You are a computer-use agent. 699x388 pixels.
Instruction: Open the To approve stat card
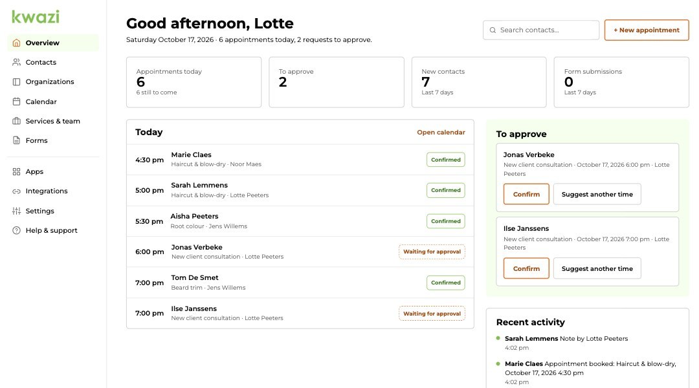pos(337,82)
